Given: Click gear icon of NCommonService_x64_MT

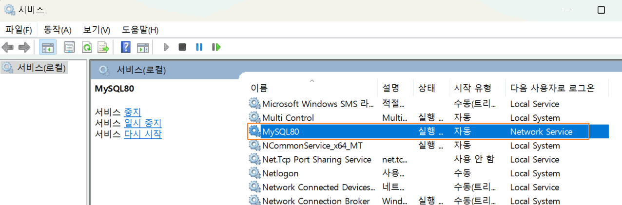Looking at the screenshot, I should click(254, 145).
